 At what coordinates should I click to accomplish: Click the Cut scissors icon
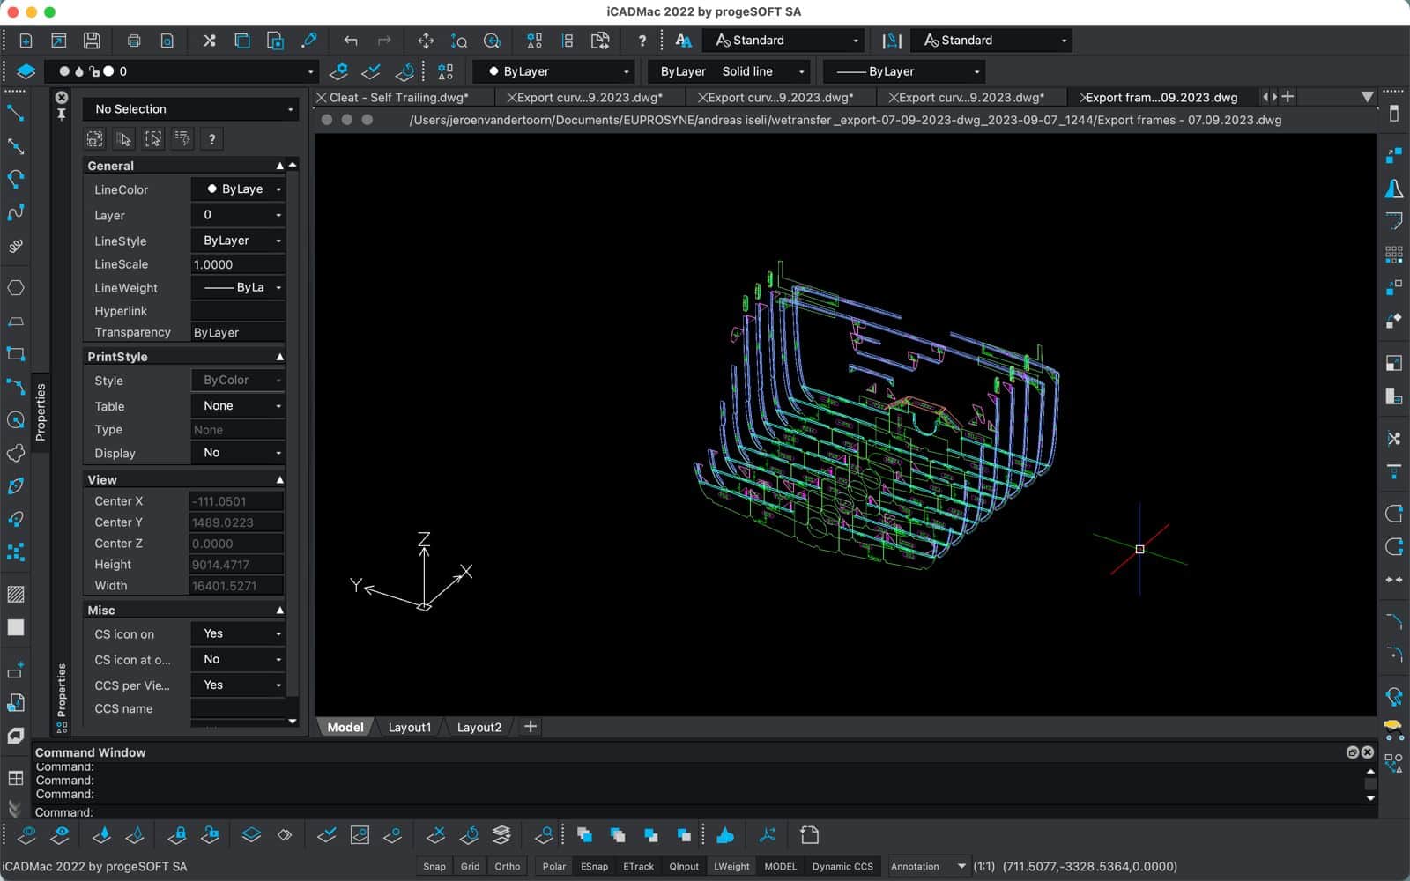click(x=209, y=41)
